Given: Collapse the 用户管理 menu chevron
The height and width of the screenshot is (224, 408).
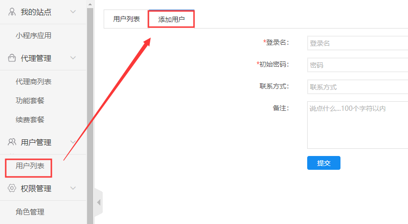Looking at the screenshot, I should [73, 142].
